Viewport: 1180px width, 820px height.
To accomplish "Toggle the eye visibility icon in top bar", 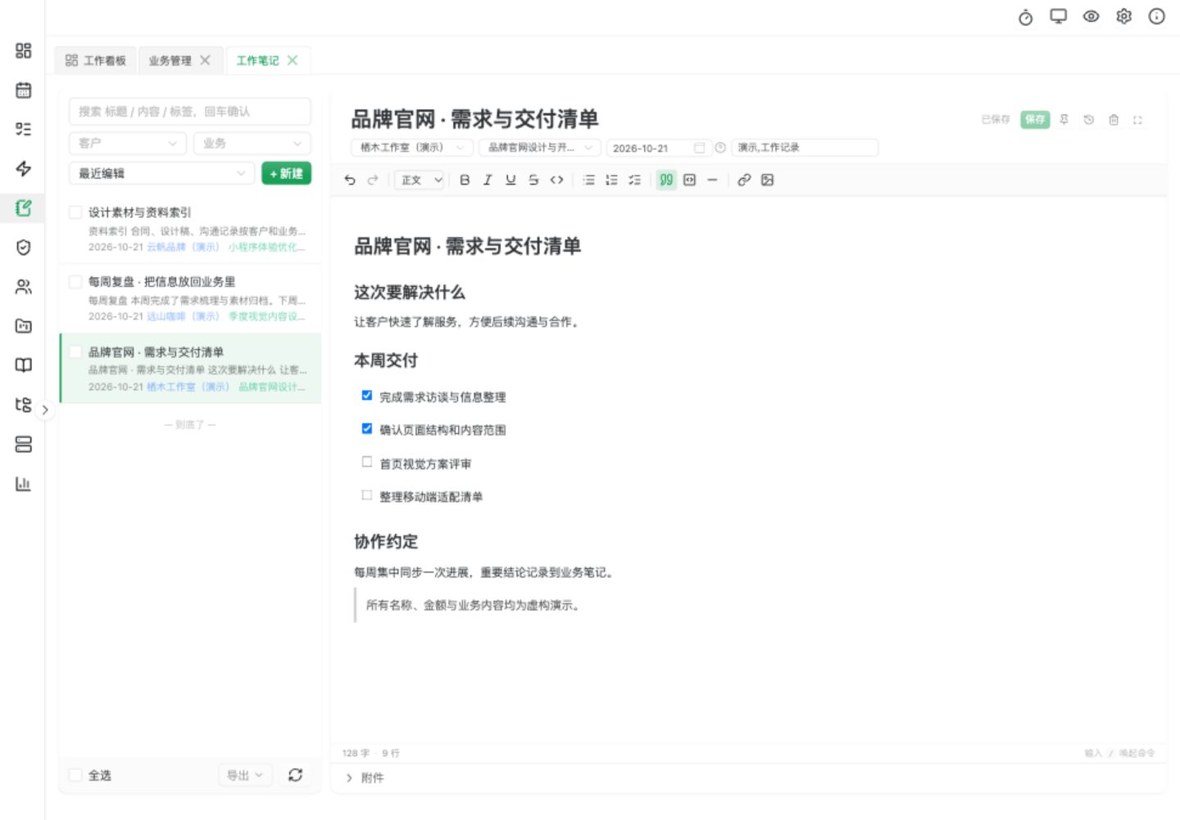I will 1091,16.
